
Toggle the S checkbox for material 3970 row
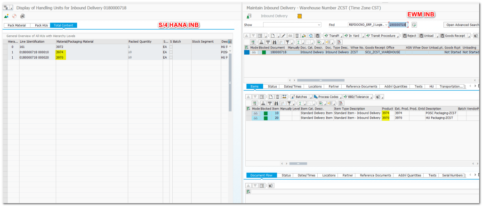172,57
